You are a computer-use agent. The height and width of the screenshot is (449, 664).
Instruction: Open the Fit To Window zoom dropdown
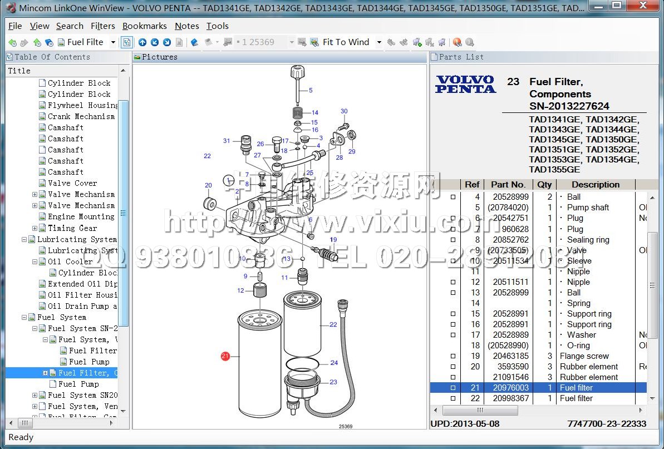click(379, 42)
